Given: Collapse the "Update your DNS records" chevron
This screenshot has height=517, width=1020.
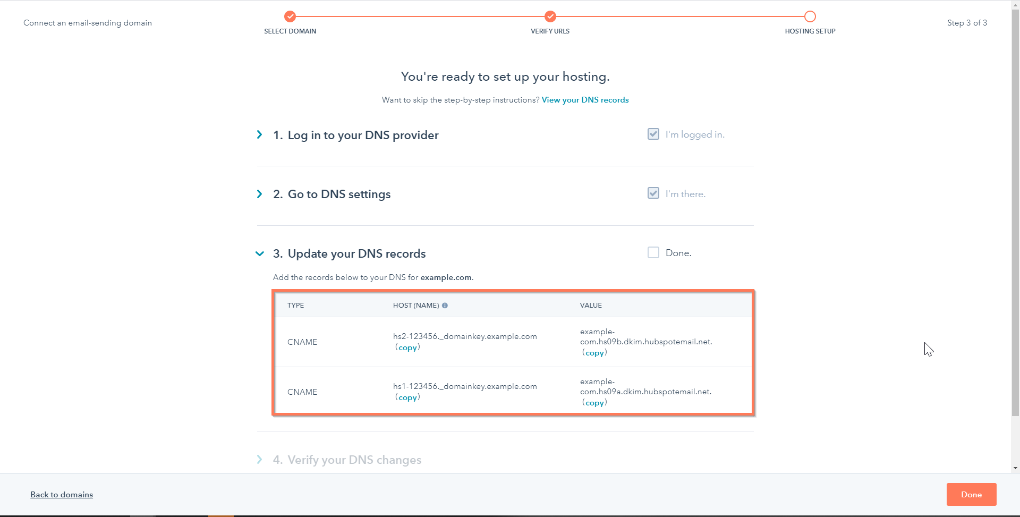Looking at the screenshot, I should [x=259, y=253].
